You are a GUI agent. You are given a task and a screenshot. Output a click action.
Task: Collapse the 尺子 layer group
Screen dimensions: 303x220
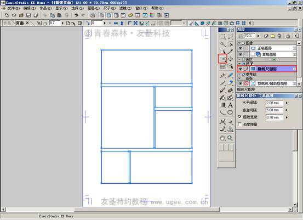click(239, 64)
